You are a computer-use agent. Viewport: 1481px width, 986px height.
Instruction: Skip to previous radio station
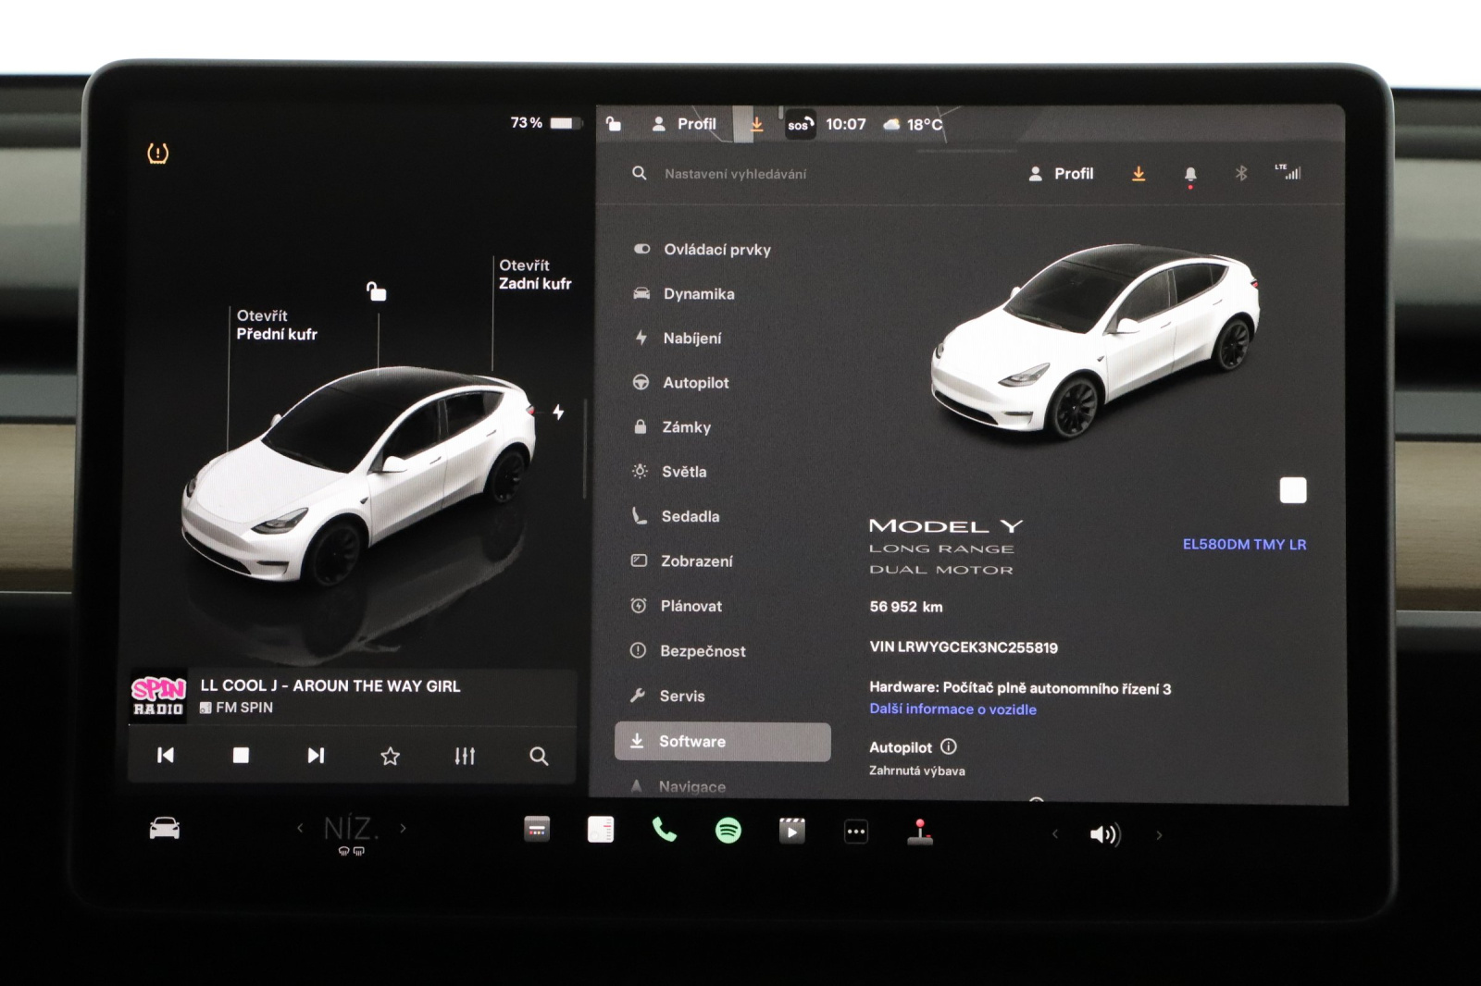click(x=166, y=756)
